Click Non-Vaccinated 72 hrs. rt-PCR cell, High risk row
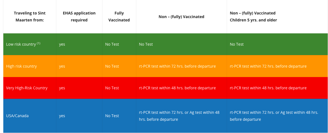This screenshot has width=328, height=133. click(x=177, y=66)
